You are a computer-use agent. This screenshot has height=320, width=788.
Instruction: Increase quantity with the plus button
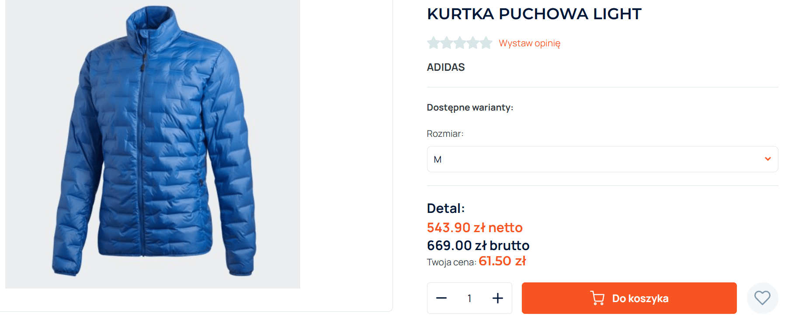(498, 298)
